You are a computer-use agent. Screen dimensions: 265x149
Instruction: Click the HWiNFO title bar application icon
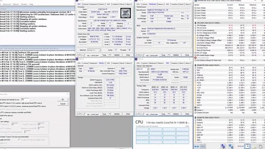pyautogui.click(x=196, y=1)
